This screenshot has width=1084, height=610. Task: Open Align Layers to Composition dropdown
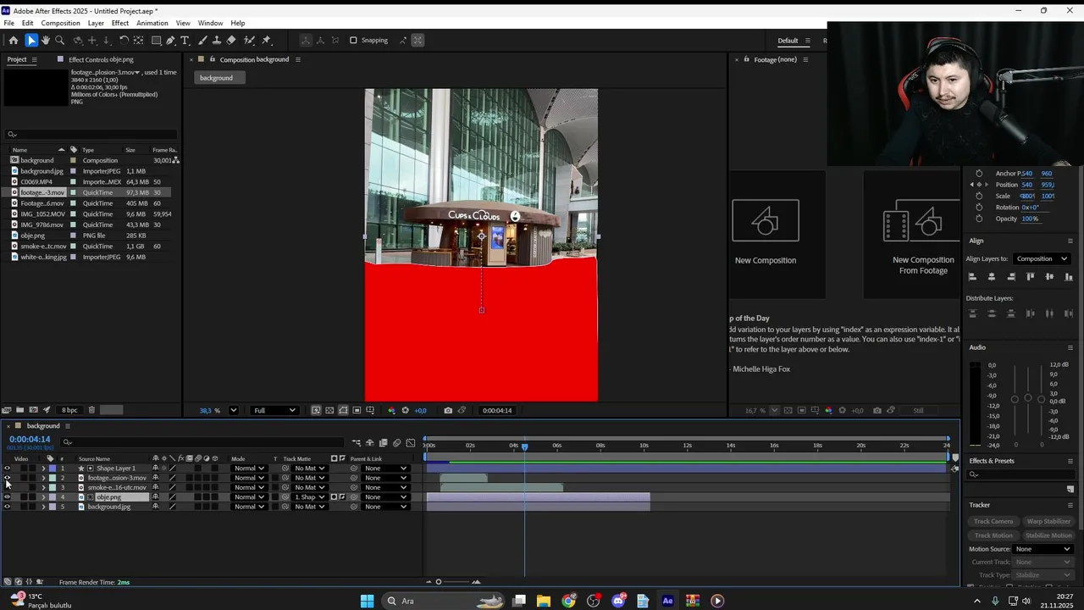[x=1043, y=258]
